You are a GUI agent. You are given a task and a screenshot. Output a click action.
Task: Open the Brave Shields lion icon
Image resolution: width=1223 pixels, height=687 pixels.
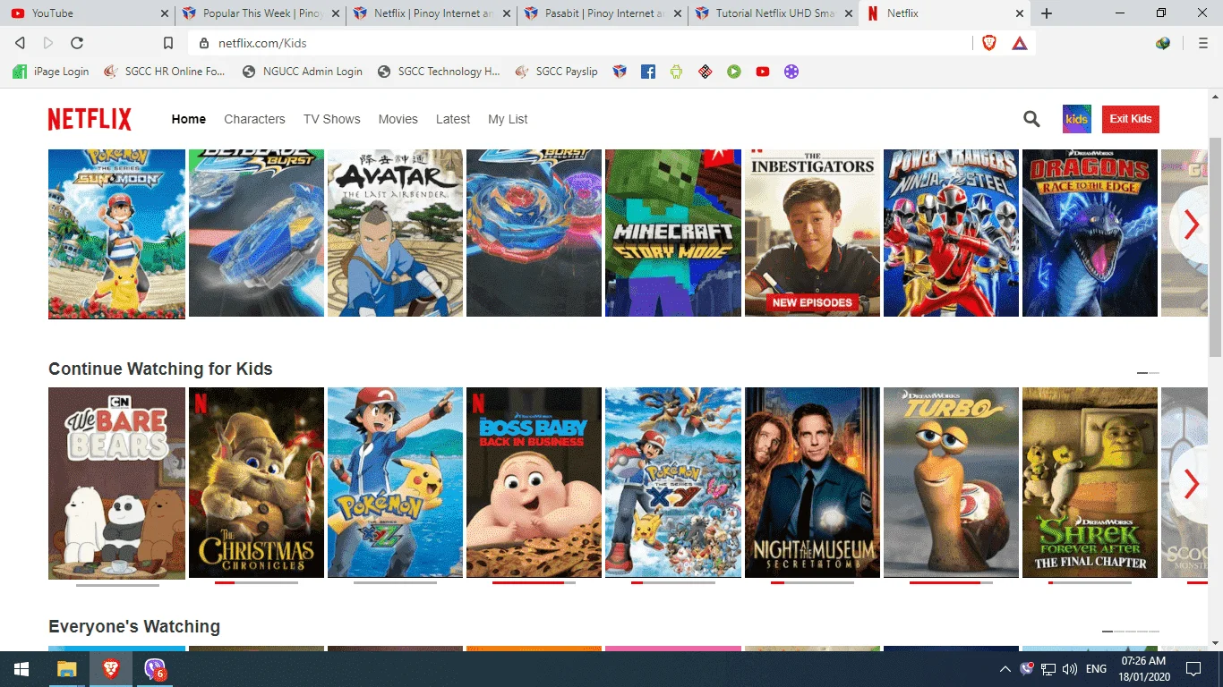[989, 43]
